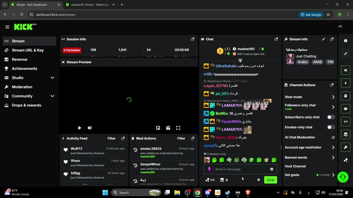Toggle the chat bubble widget icon in the right sidebar
The height and width of the screenshot is (198, 353).
[346, 109]
